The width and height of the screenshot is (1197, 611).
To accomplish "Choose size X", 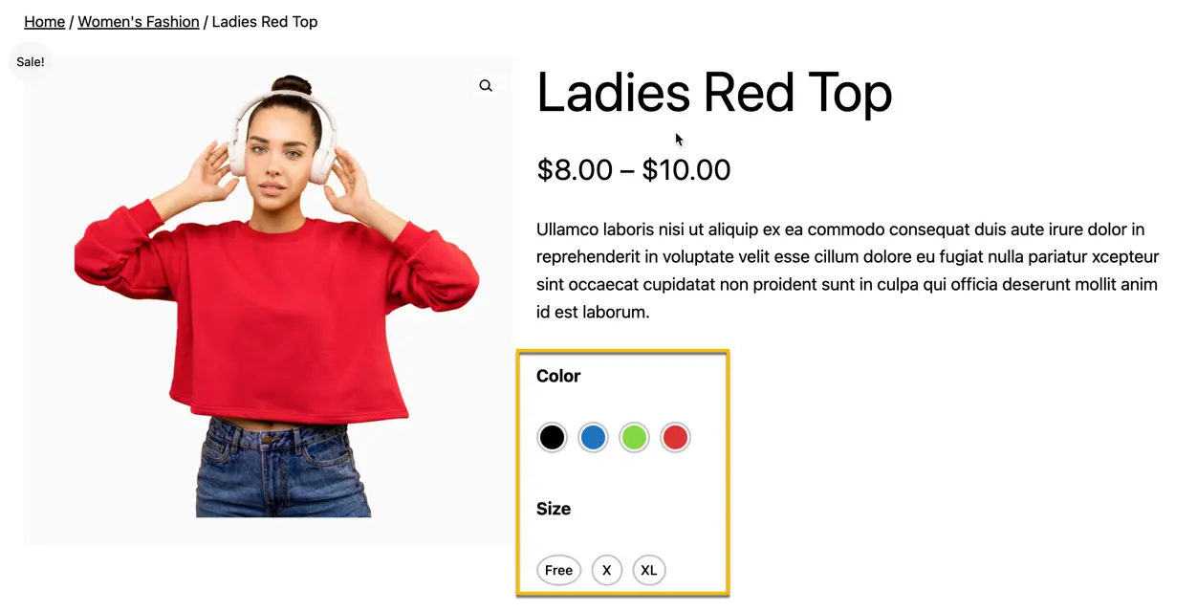I will pyautogui.click(x=606, y=571).
